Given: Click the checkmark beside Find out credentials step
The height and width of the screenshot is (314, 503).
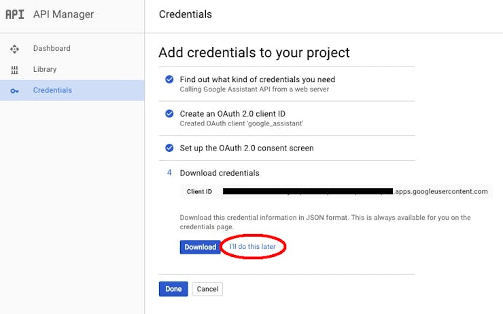Looking at the screenshot, I should (x=169, y=79).
